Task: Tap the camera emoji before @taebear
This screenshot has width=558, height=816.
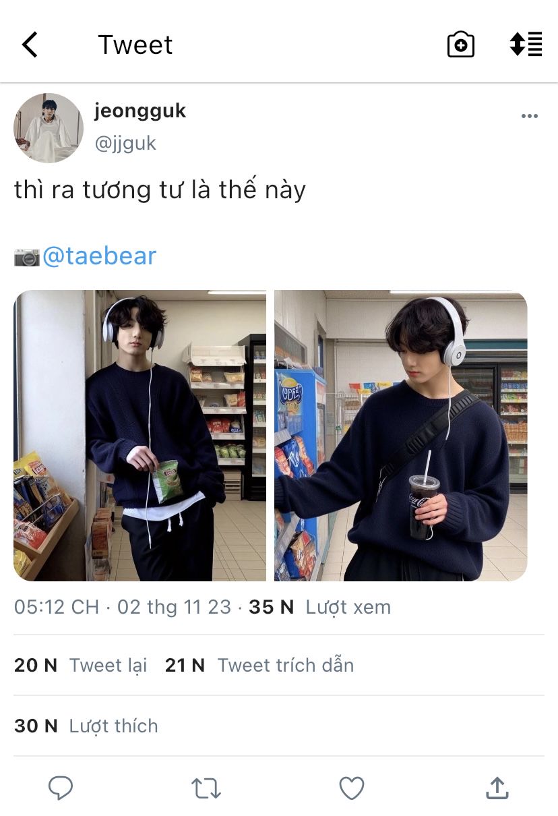Action: tap(27, 257)
